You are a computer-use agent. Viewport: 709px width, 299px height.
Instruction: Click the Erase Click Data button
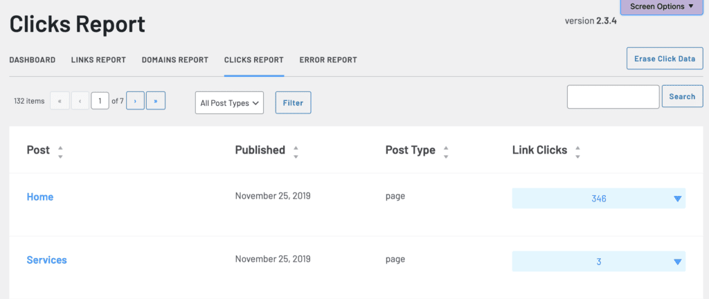pos(665,59)
